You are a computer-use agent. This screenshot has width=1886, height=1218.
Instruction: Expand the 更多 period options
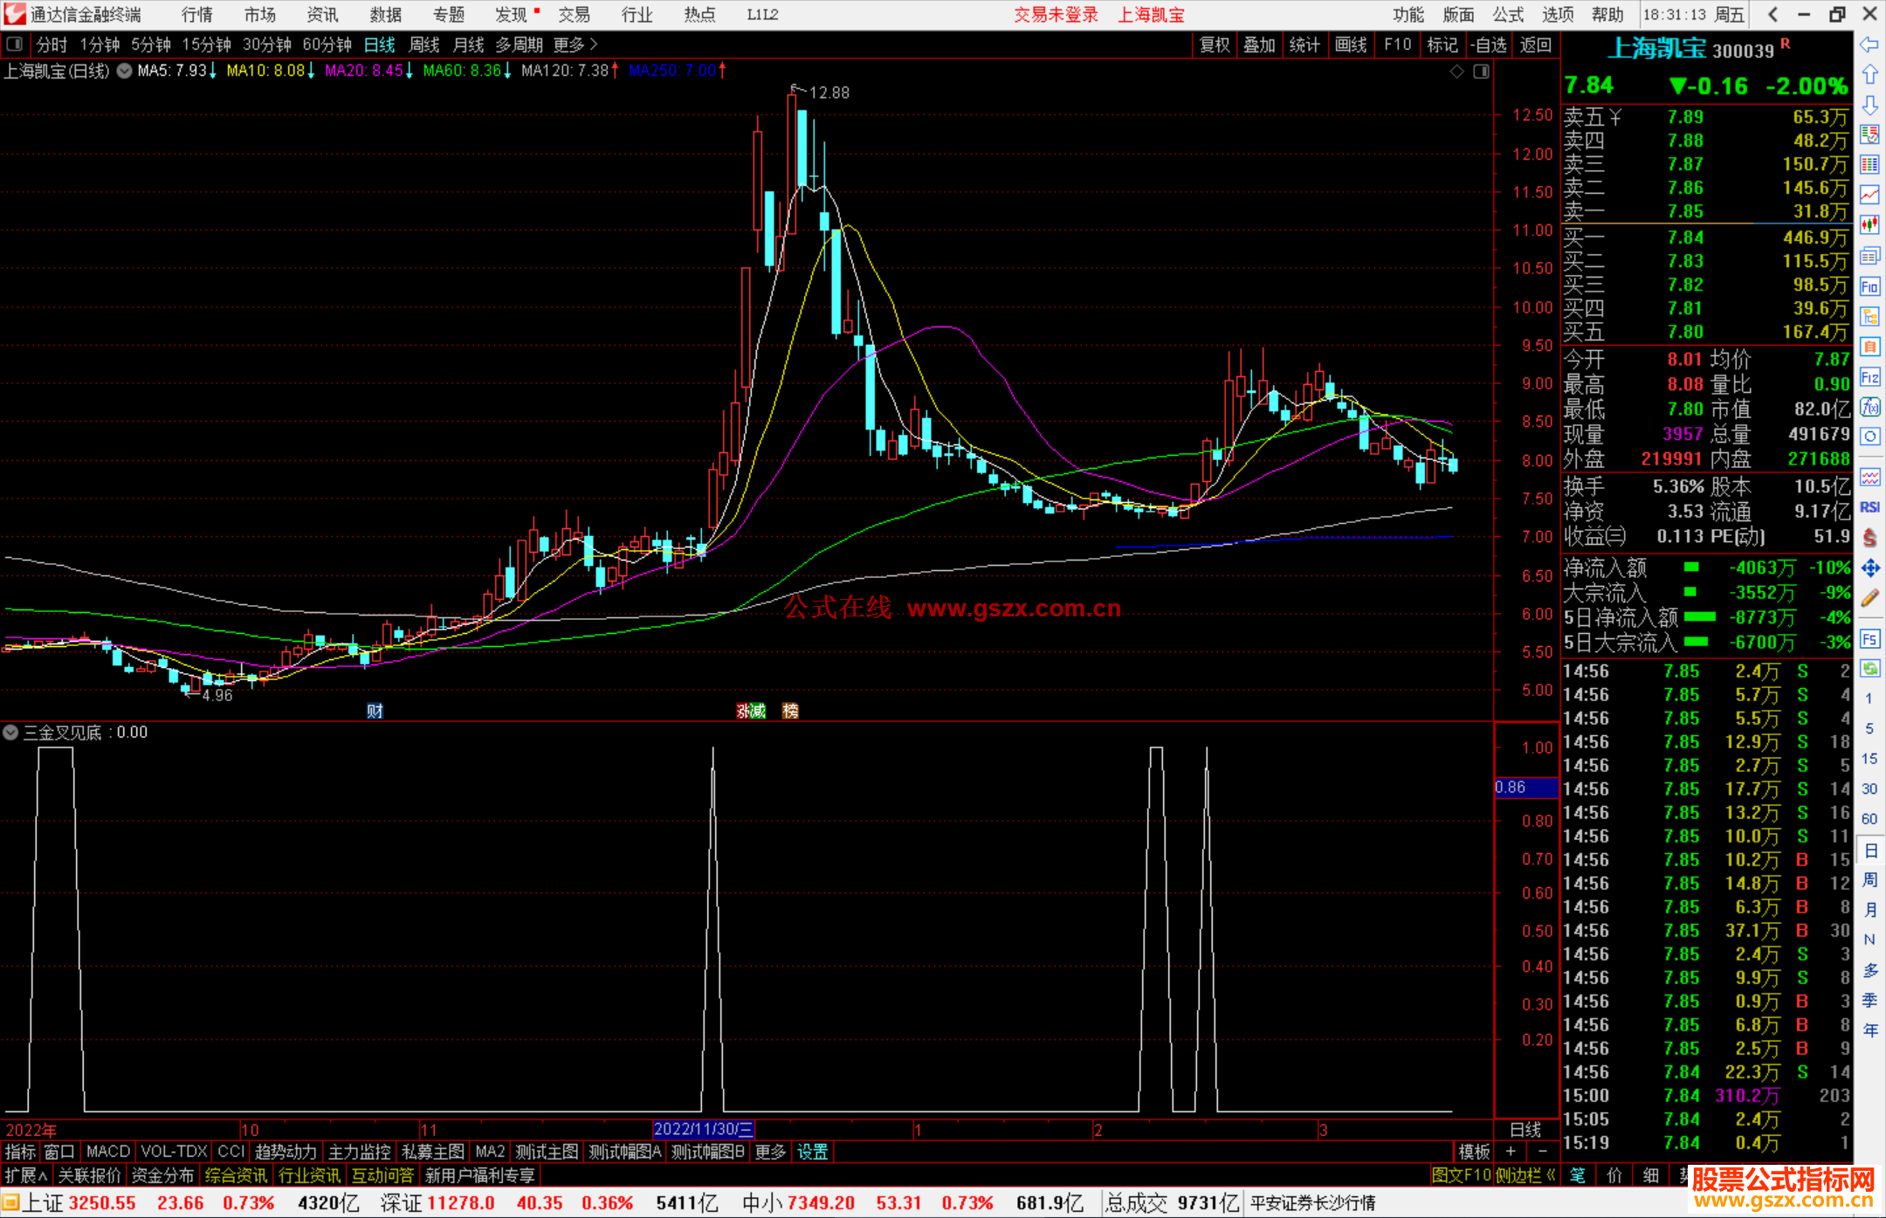click(x=575, y=45)
